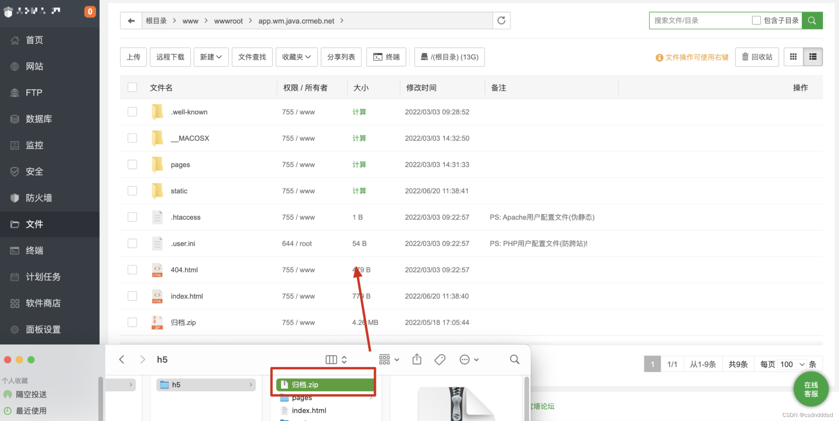Click the 分享列表 button
The height and width of the screenshot is (421, 839).
[x=341, y=57]
